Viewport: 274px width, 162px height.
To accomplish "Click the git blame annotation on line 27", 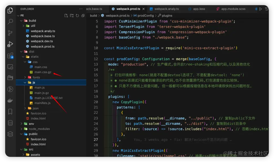I will click(x=183, y=140).
